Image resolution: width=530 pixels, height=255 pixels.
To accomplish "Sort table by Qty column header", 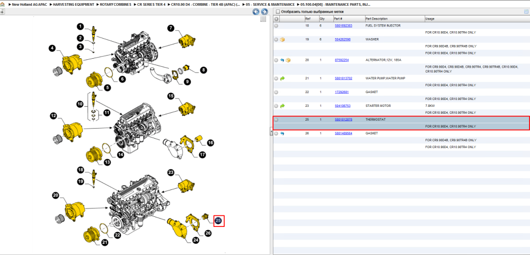I will [322, 19].
